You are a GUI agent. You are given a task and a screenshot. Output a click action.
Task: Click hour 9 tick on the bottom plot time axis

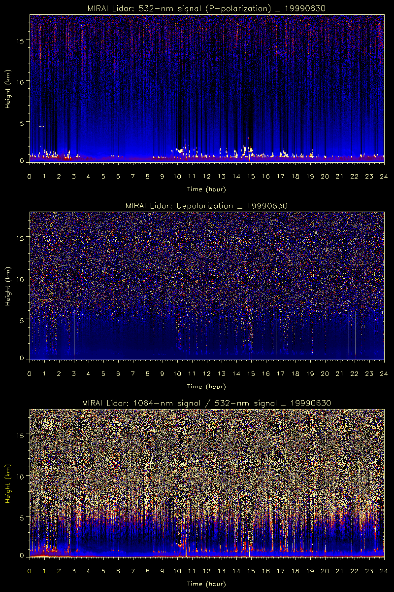click(163, 571)
